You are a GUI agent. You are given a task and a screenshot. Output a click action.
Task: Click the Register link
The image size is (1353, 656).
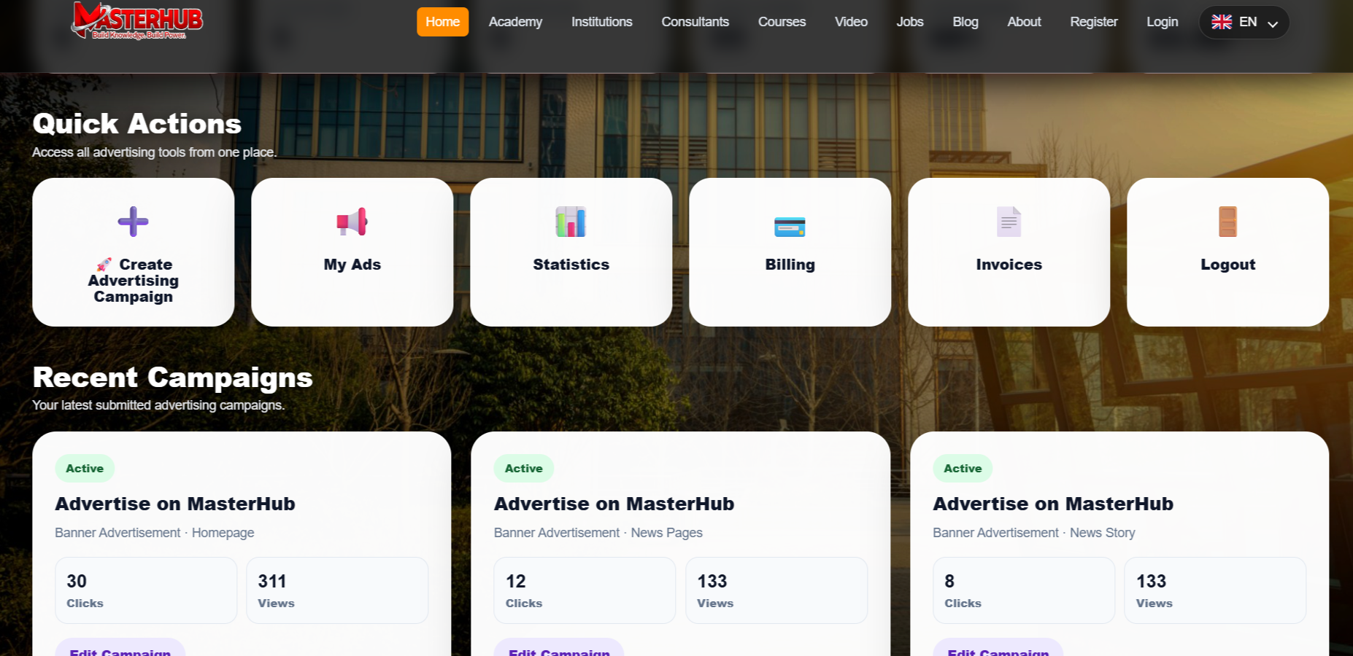[1093, 22]
